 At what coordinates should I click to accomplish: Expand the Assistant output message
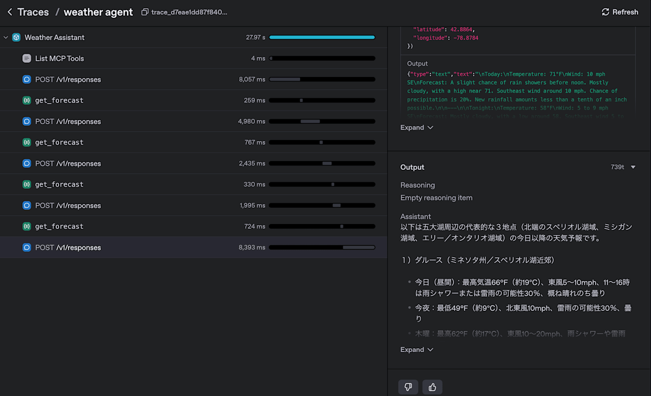pos(417,350)
